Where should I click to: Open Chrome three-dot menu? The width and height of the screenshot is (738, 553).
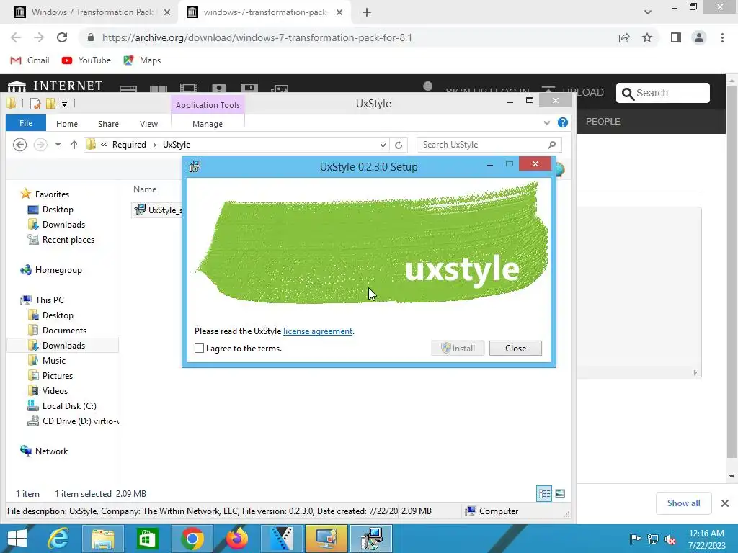point(722,37)
